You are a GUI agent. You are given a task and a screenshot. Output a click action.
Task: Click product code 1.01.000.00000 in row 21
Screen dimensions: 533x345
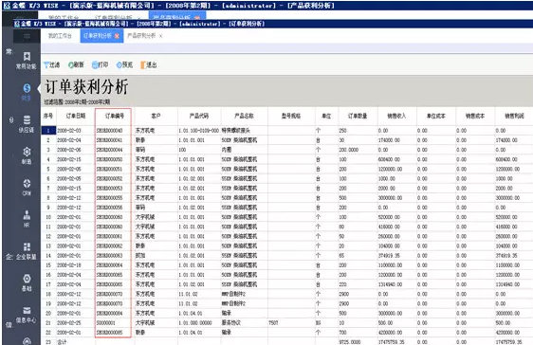click(195, 323)
